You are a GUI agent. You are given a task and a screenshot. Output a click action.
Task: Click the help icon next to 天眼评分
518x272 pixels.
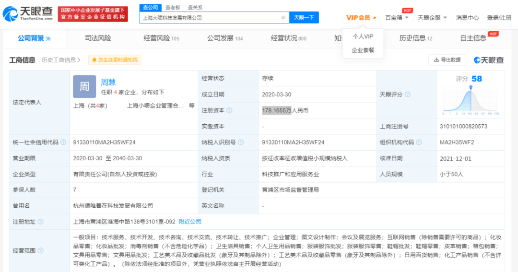coord(408,95)
